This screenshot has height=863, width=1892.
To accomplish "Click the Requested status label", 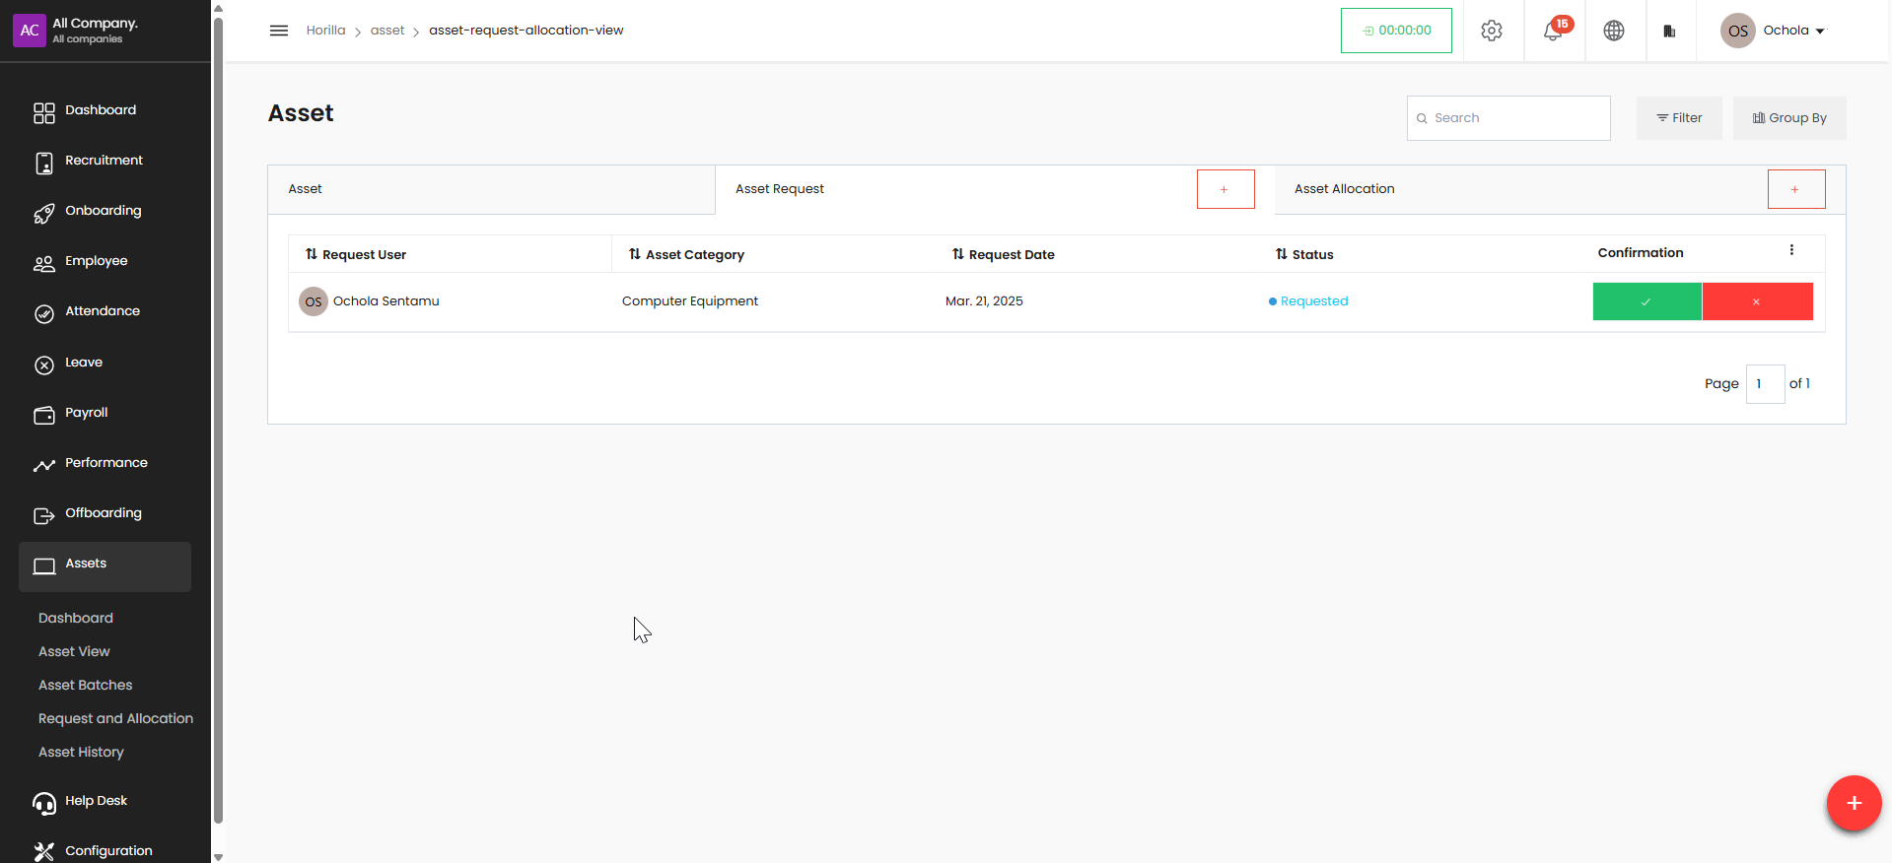I will (x=1313, y=301).
